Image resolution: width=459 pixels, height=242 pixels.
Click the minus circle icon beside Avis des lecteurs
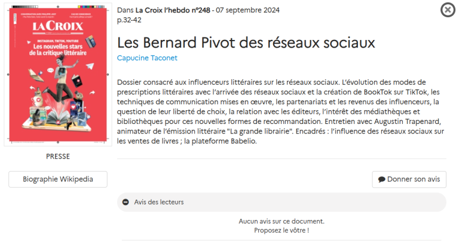tap(126, 202)
